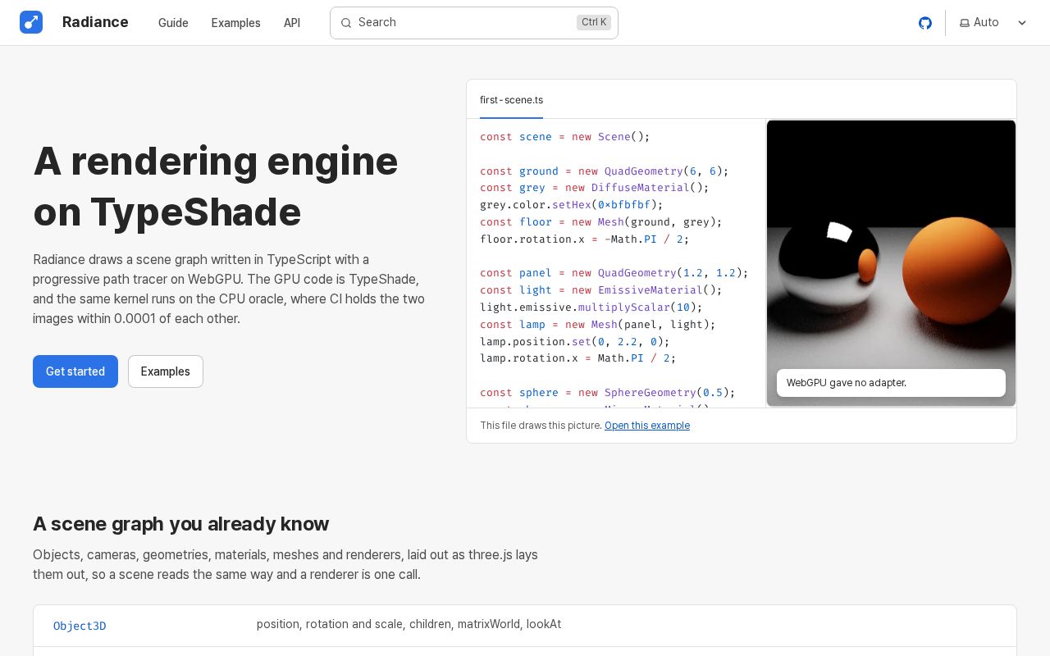Click the code line 'const floor = new Mesh(ground, grey);'

601,222
